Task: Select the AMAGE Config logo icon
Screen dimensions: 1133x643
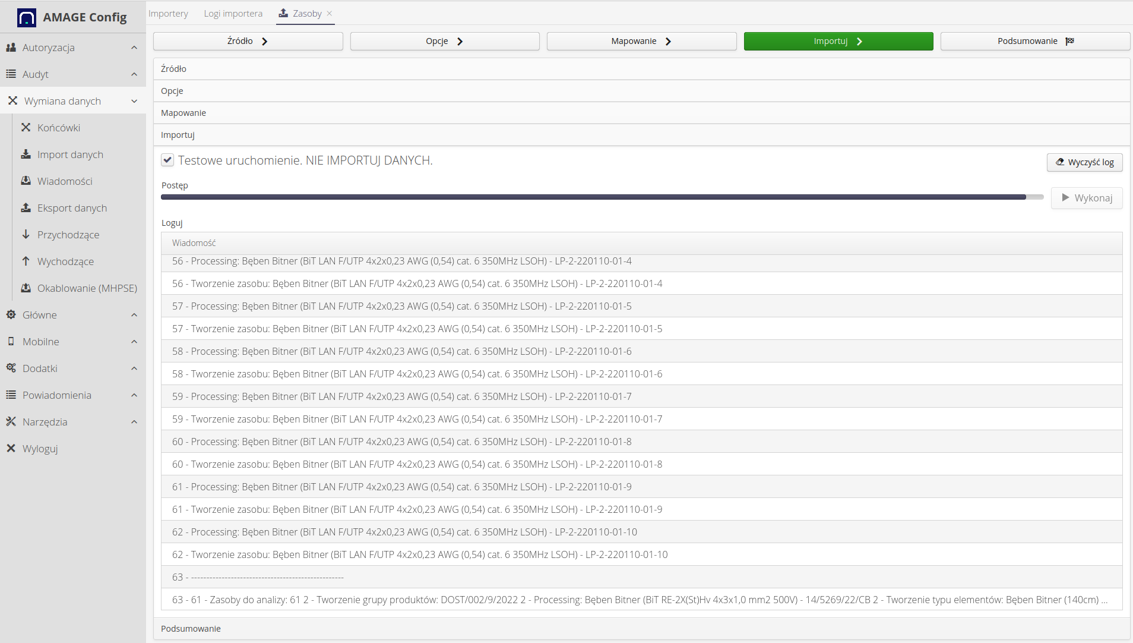Action: click(x=27, y=17)
